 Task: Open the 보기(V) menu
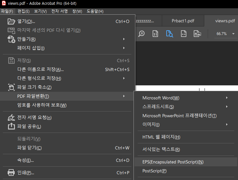[40, 11]
